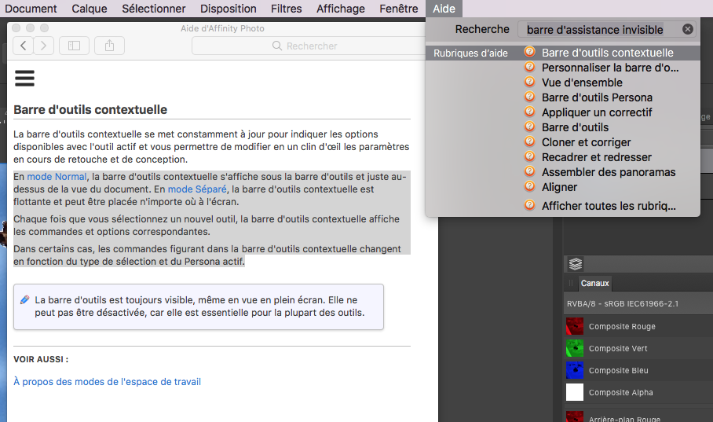713x422 pixels.
Task: Follow the mode Normal link
Action: pyautogui.click(x=57, y=177)
